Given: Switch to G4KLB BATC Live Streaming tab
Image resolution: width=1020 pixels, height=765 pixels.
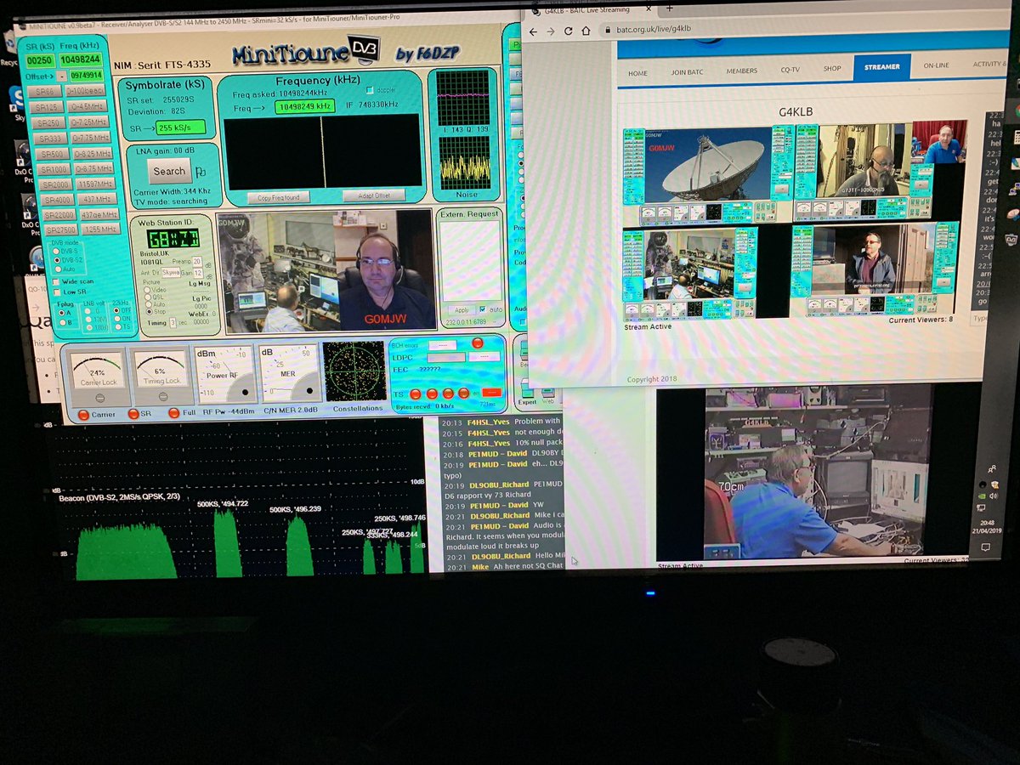Looking at the screenshot, I should pos(586,9).
